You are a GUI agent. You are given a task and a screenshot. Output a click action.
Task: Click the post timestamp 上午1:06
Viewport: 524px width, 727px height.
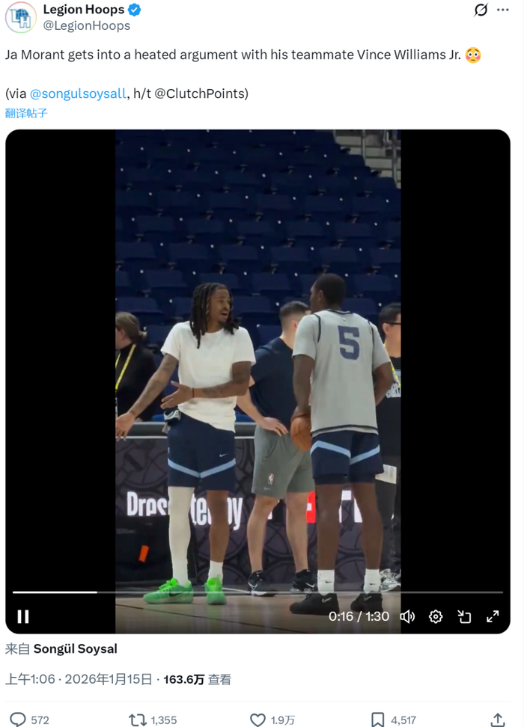30,679
